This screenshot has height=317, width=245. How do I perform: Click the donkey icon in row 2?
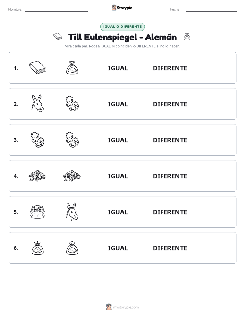[37, 104]
